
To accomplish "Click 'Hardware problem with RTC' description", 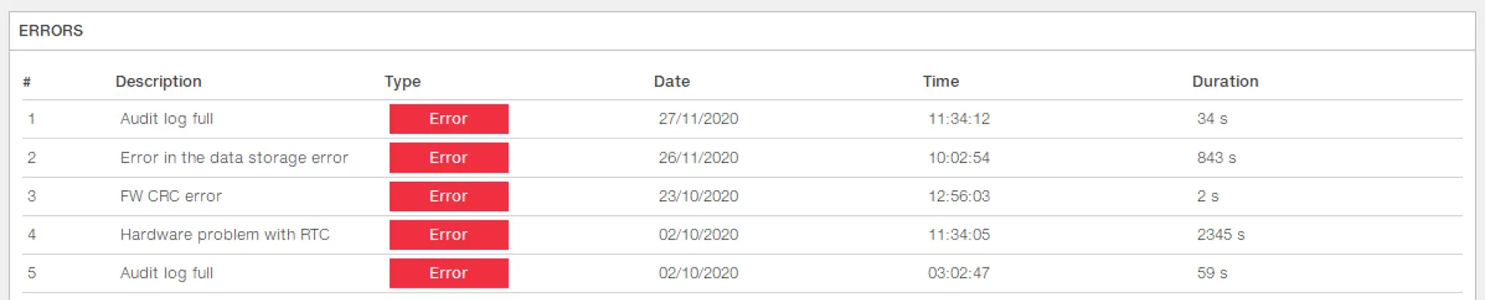I will [x=225, y=234].
